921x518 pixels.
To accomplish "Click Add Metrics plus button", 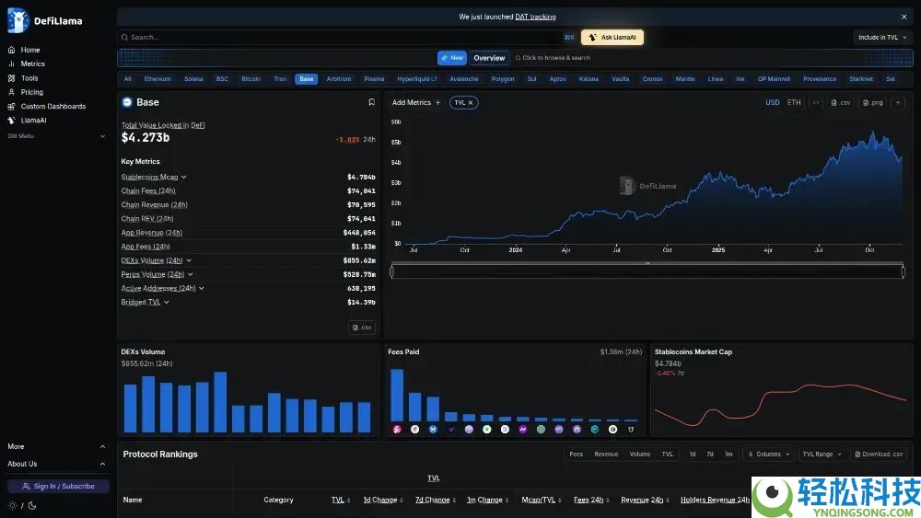I will [416, 103].
